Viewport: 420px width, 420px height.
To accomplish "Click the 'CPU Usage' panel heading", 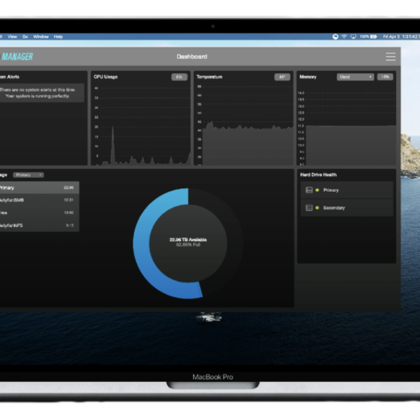I will (106, 77).
